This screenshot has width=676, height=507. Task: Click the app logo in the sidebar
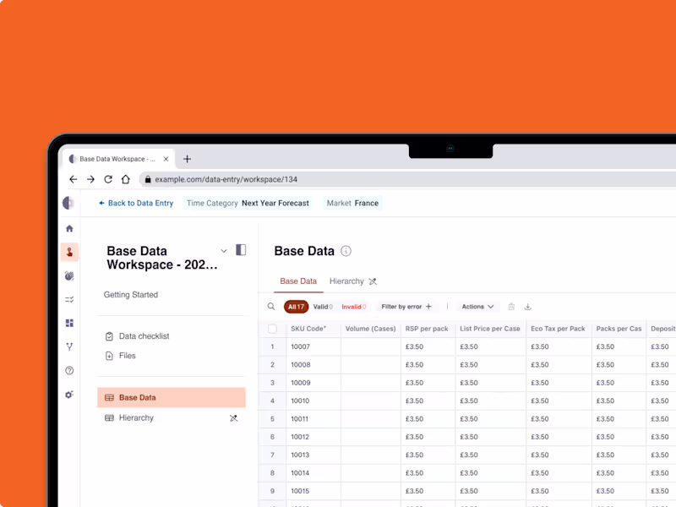(x=68, y=203)
